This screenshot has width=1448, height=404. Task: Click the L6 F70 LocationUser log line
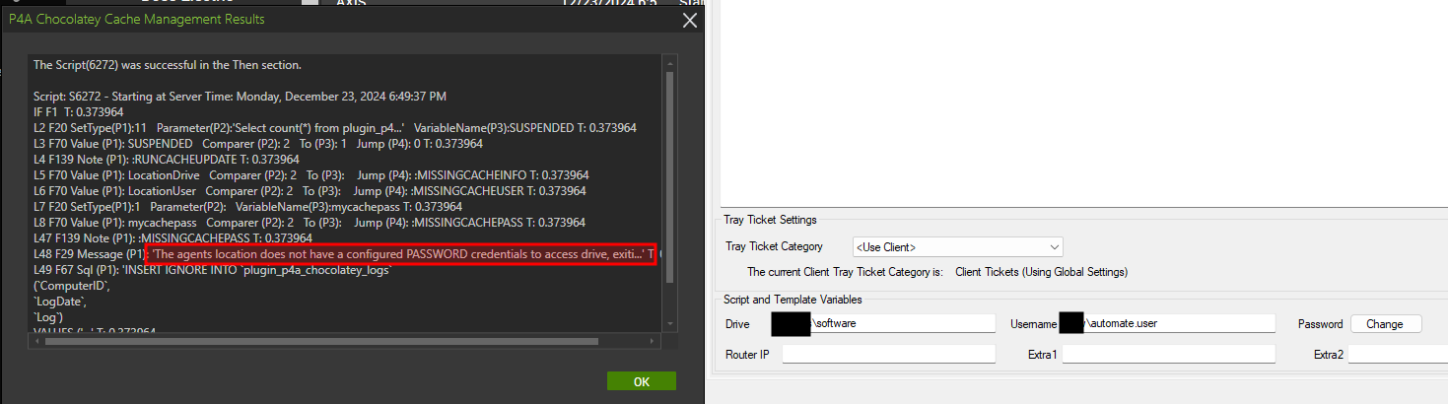point(310,191)
